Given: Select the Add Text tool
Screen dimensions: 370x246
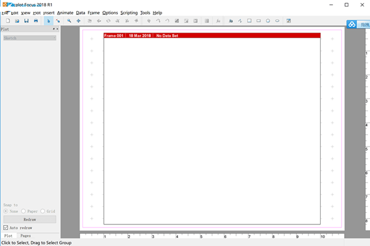Looking at the screenshot, I should [x=231, y=21].
